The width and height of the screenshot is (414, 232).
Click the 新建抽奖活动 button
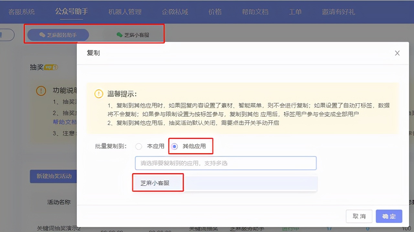(54, 176)
